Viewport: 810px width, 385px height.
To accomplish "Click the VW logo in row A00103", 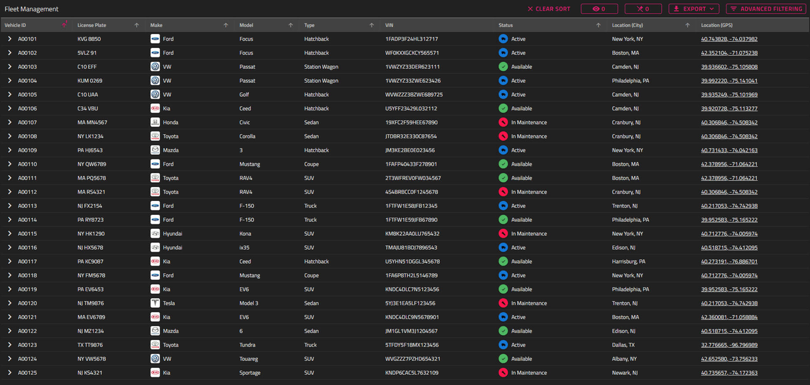I will pyautogui.click(x=155, y=66).
